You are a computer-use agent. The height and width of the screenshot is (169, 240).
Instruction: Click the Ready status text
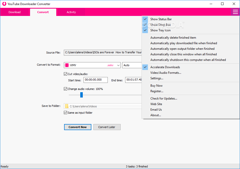[5, 166]
